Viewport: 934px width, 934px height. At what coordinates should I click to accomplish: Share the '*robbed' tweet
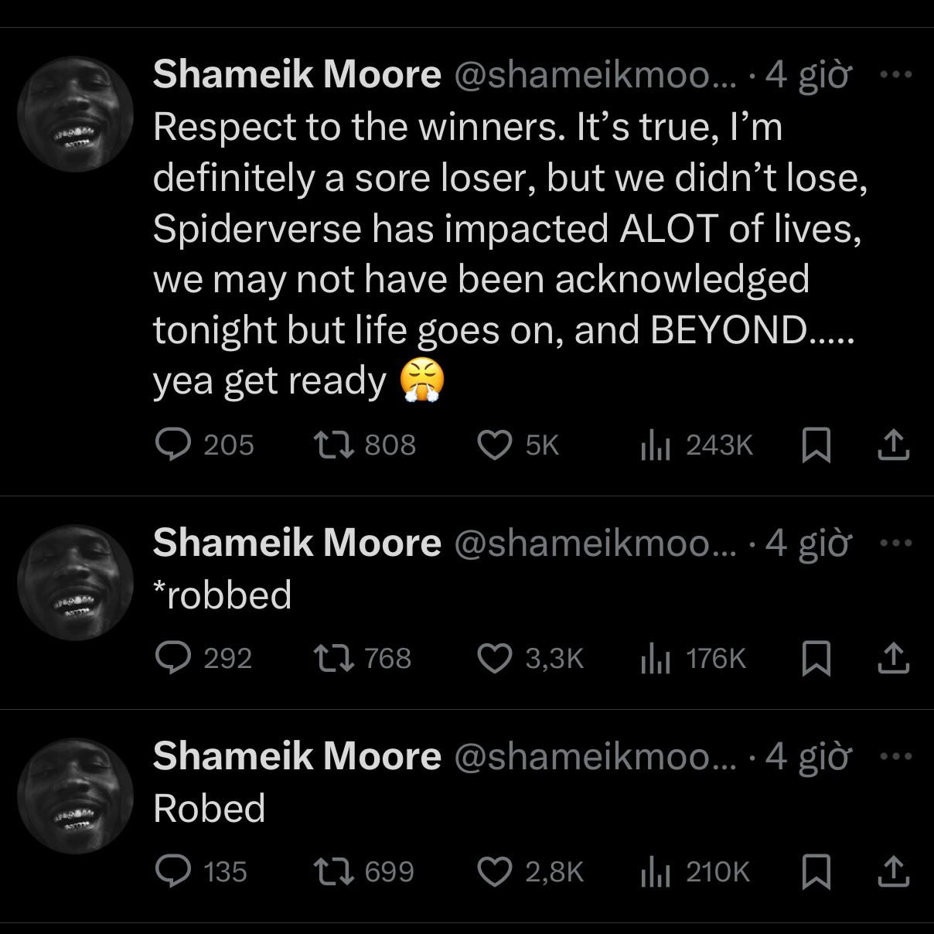pyautogui.click(x=893, y=658)
